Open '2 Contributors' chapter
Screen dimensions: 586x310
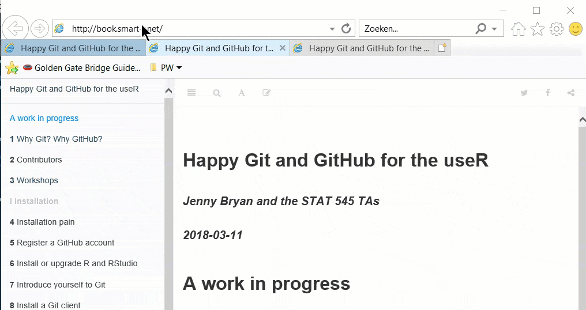pyautogui.click(x=36, y=160)
